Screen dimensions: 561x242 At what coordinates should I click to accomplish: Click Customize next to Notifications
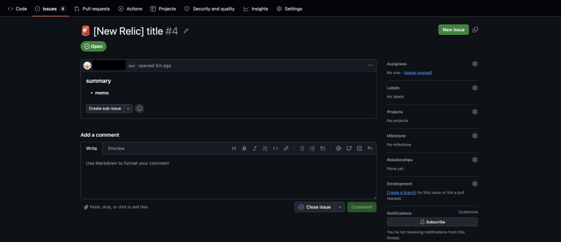point(468,212)
